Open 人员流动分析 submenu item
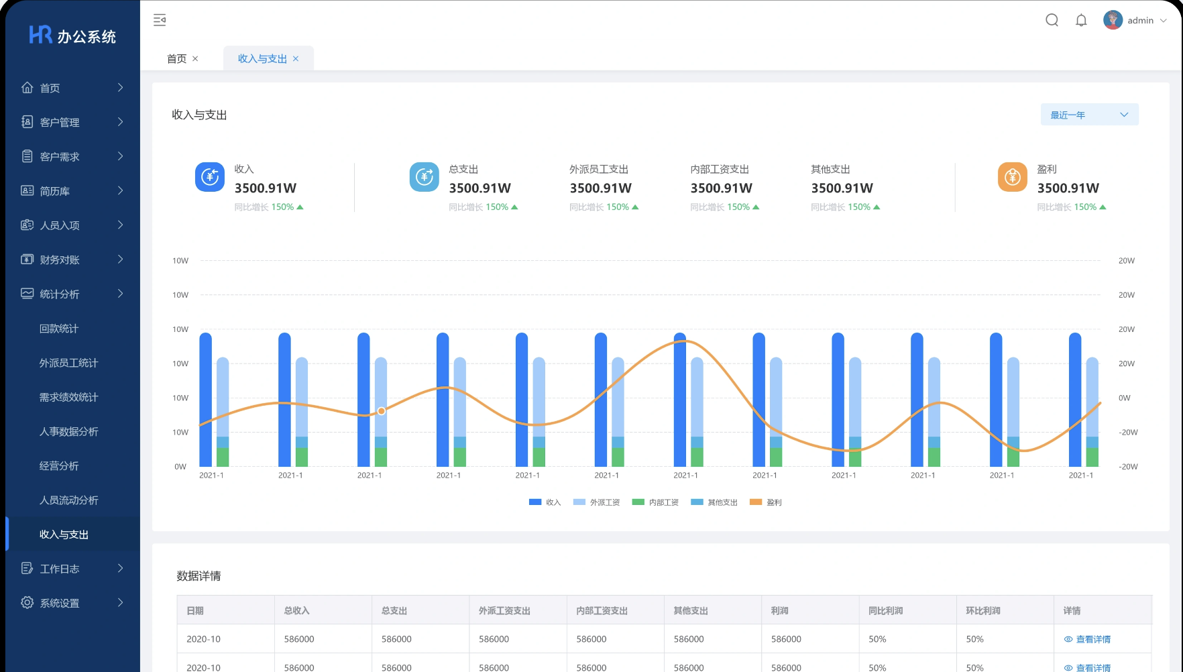 click(68, 500)
